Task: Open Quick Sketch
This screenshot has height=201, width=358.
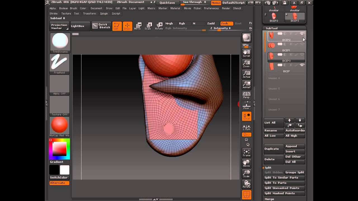Action: 101,26
